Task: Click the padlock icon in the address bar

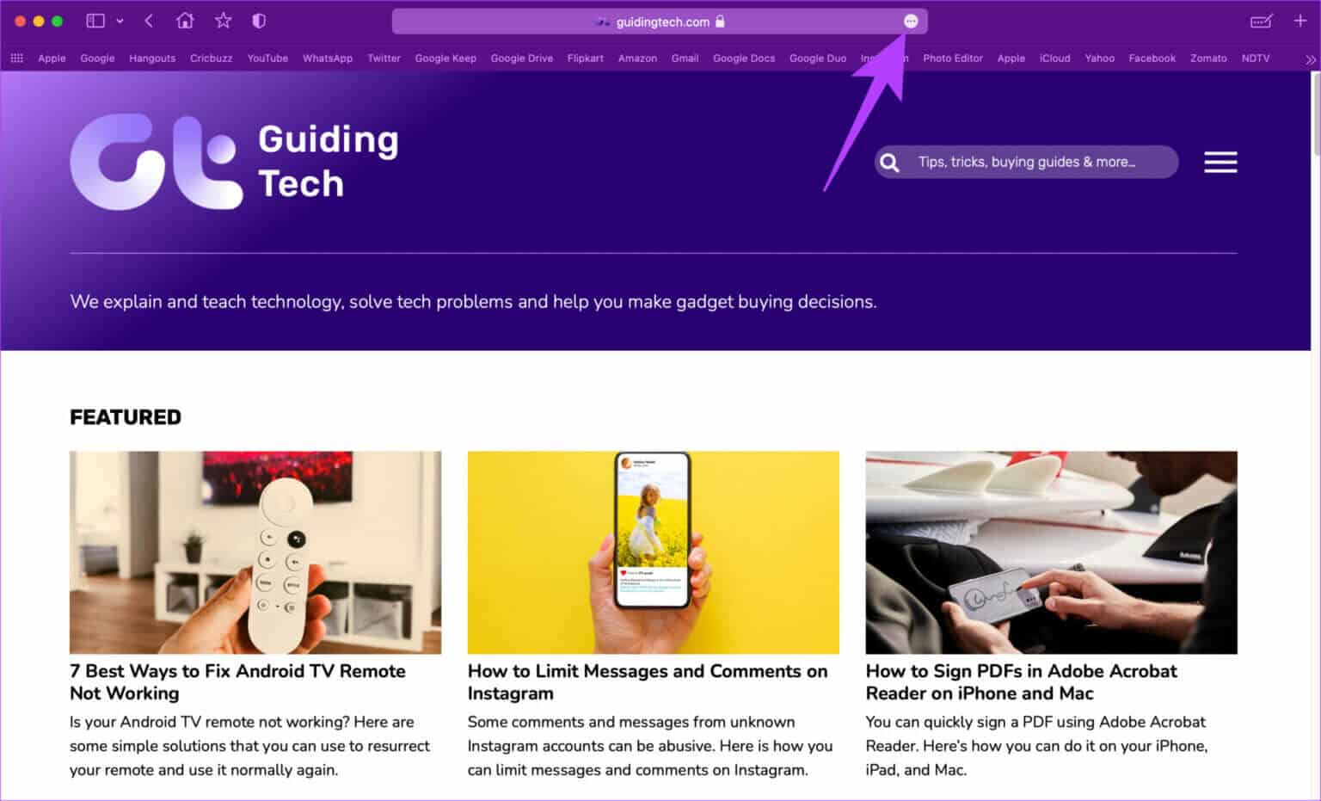Action: (720, 22)
